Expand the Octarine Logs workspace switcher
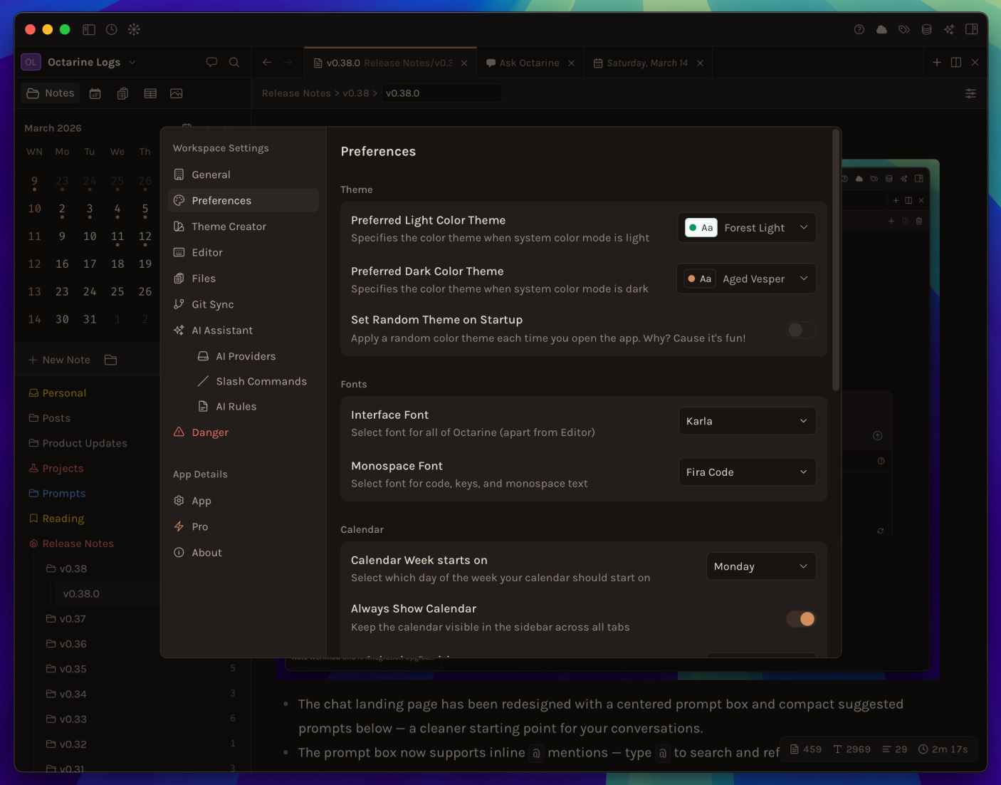Image resolution: width=1001 pixels, height=785 pixels. [78, 62]
